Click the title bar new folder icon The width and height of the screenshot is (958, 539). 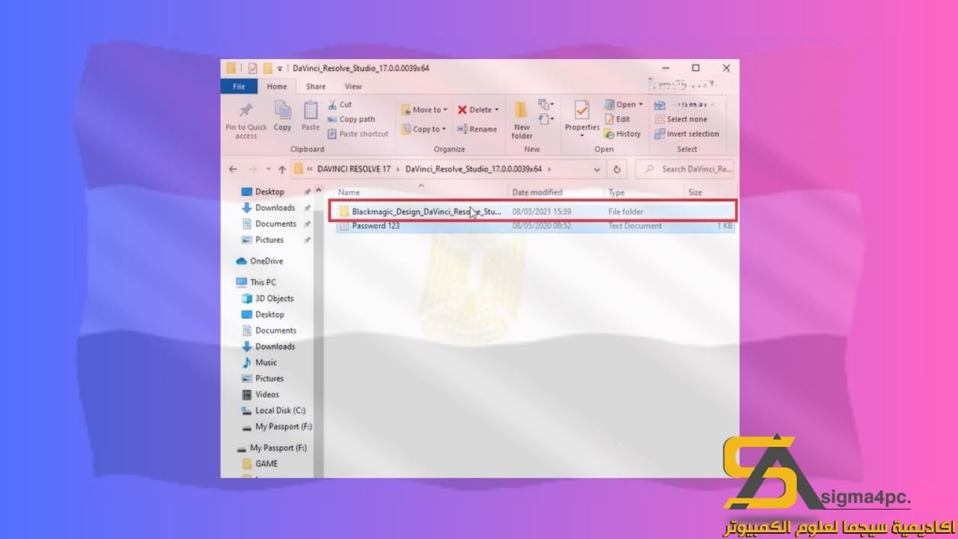coord(267,68)
